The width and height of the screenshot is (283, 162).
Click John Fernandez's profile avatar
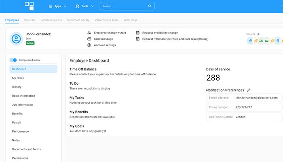pos(16,38)
